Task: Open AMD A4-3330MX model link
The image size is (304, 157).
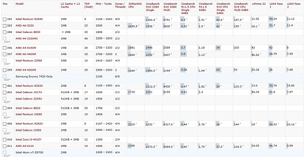Action: point(27,39)
